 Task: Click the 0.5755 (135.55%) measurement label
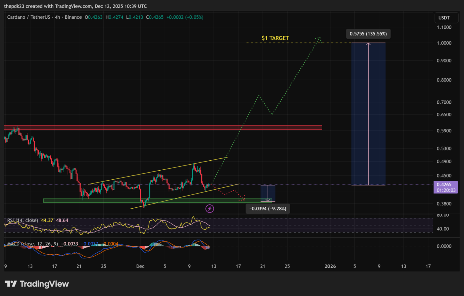click(x=368, y=34)
